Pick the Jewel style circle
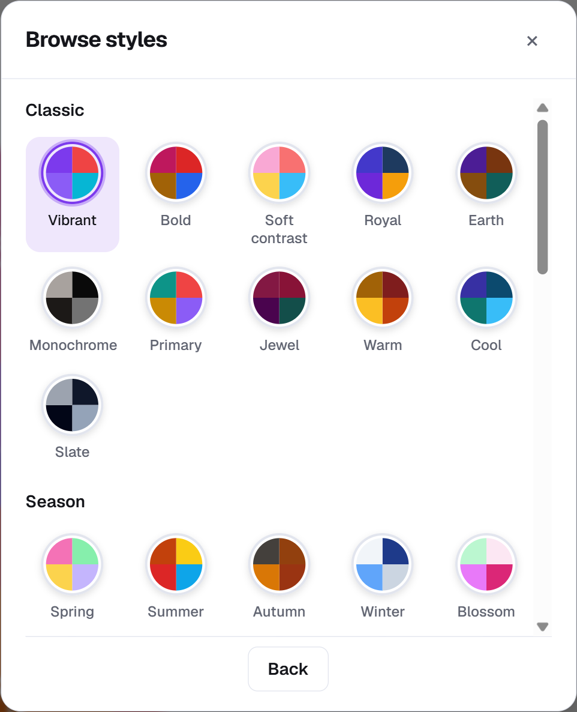This screenshot has width=577, height=712. 280,298
